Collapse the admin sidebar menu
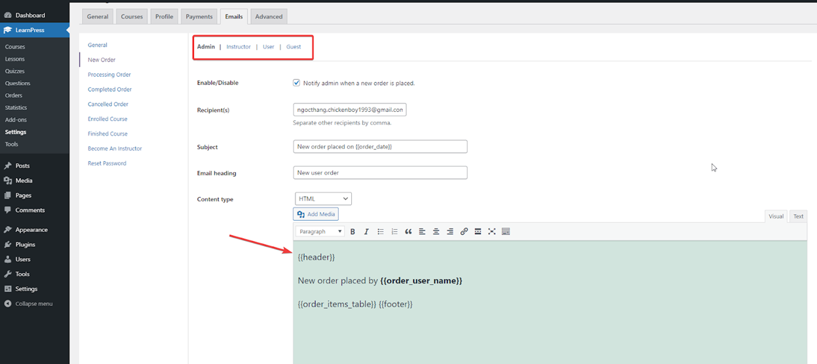817x364 pixels. pyautogui.click(x=35, y=304)
